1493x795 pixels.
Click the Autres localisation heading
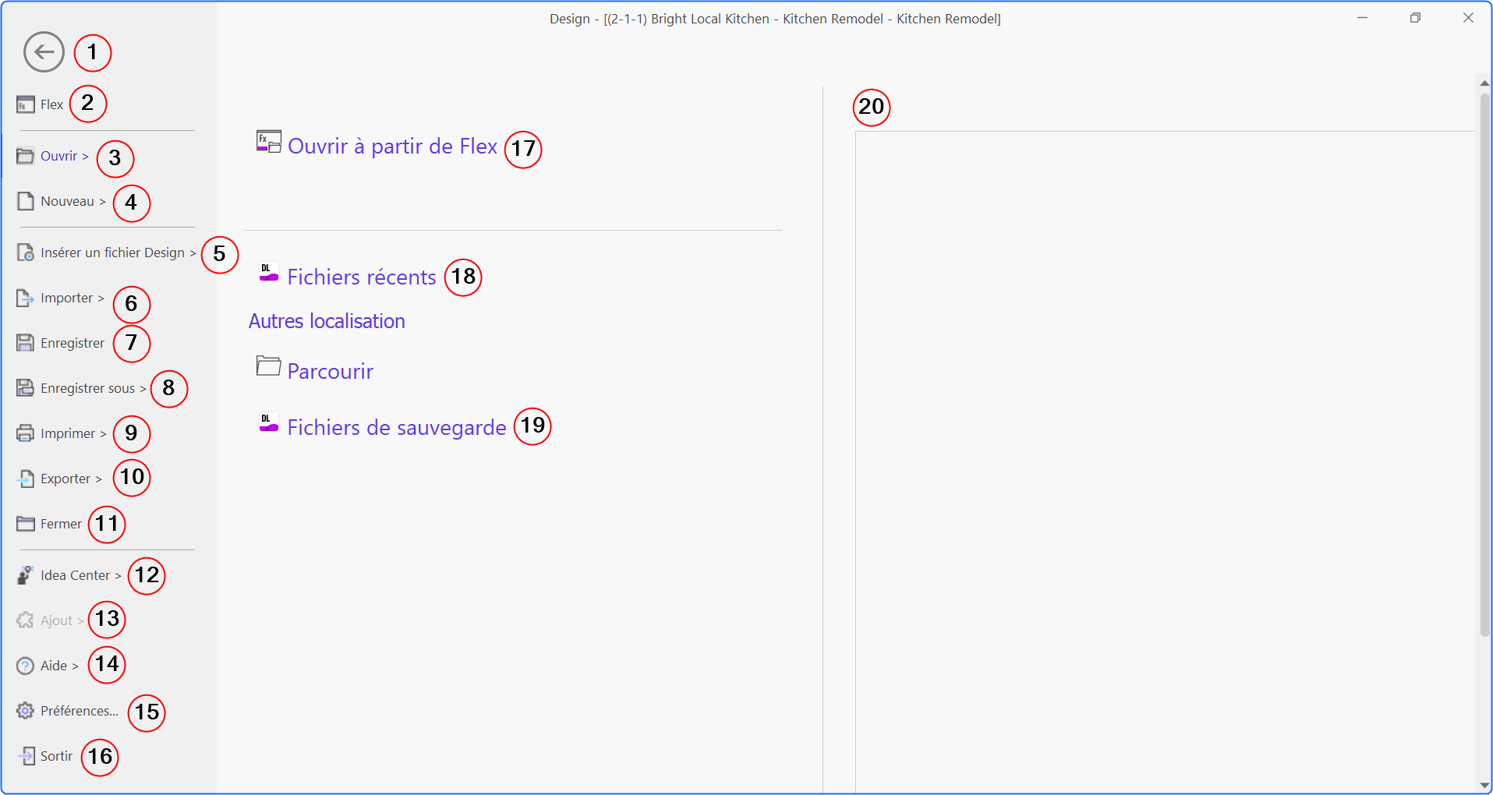click(327, 321)
